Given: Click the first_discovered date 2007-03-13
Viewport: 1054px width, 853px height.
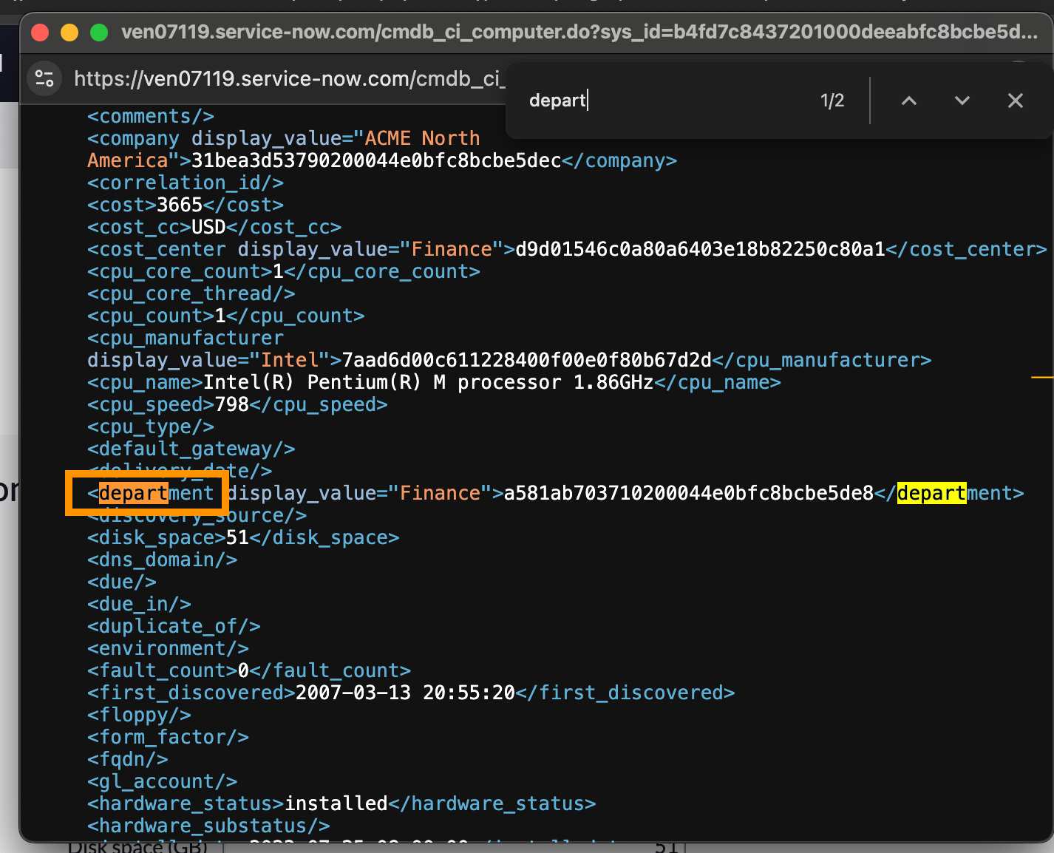Looking at the screenshot, I should coord(405,693).
